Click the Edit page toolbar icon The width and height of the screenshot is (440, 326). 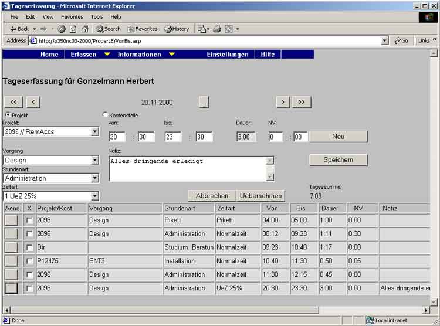pos(229,29)
